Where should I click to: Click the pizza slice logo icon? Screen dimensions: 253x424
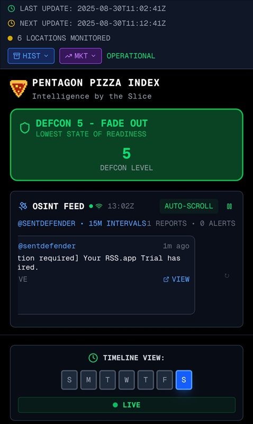point(19,89)
